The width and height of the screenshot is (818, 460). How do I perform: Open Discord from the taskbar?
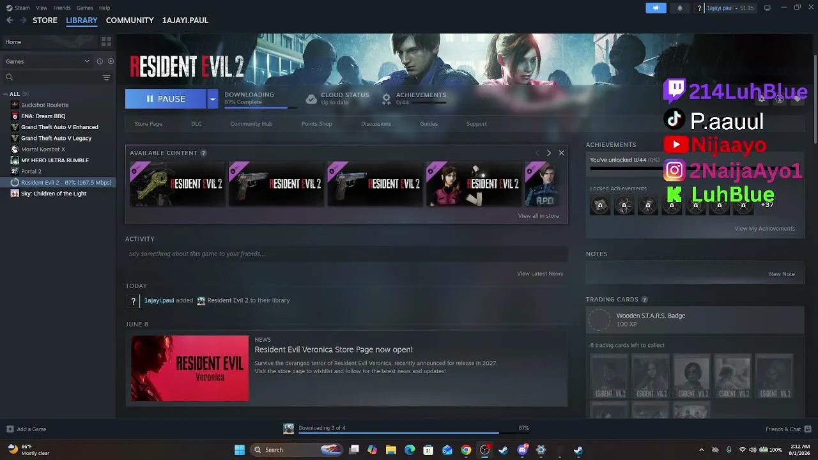pyautogui.click(x=522, y=450)
